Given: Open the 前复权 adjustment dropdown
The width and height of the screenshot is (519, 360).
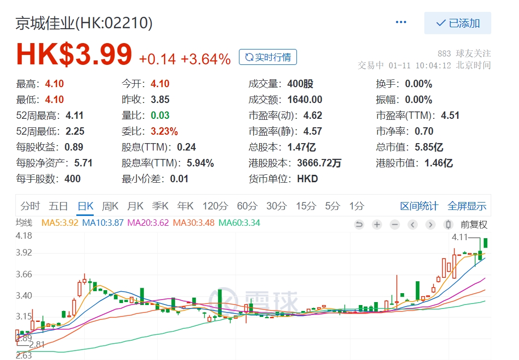Looking at the screenshot, I should pos(474,225).
